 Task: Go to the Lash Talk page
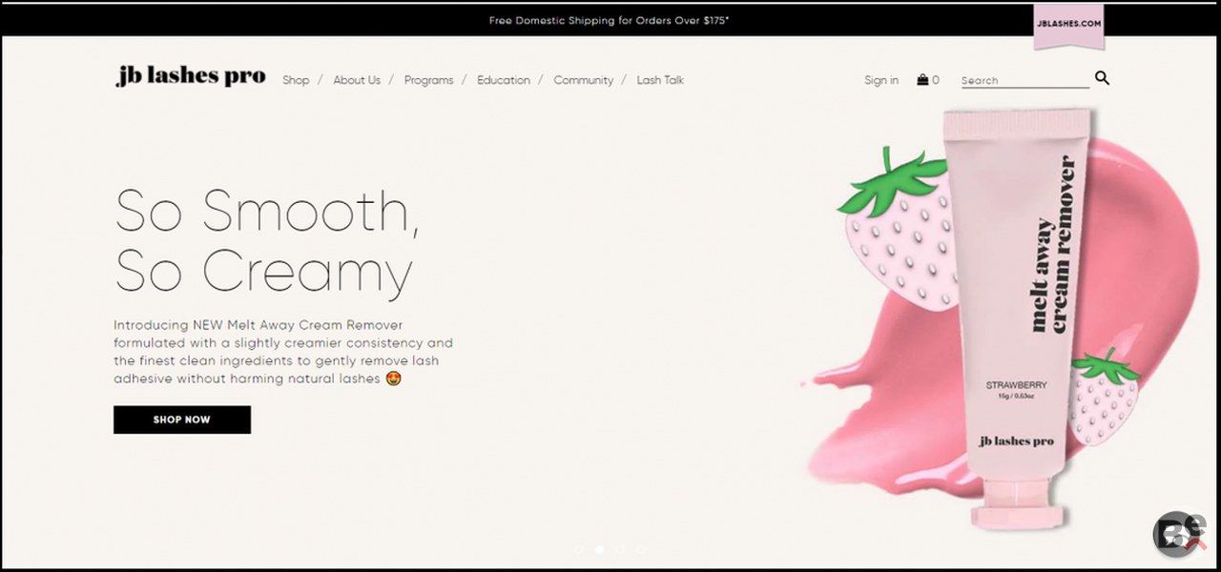(660, 80)
